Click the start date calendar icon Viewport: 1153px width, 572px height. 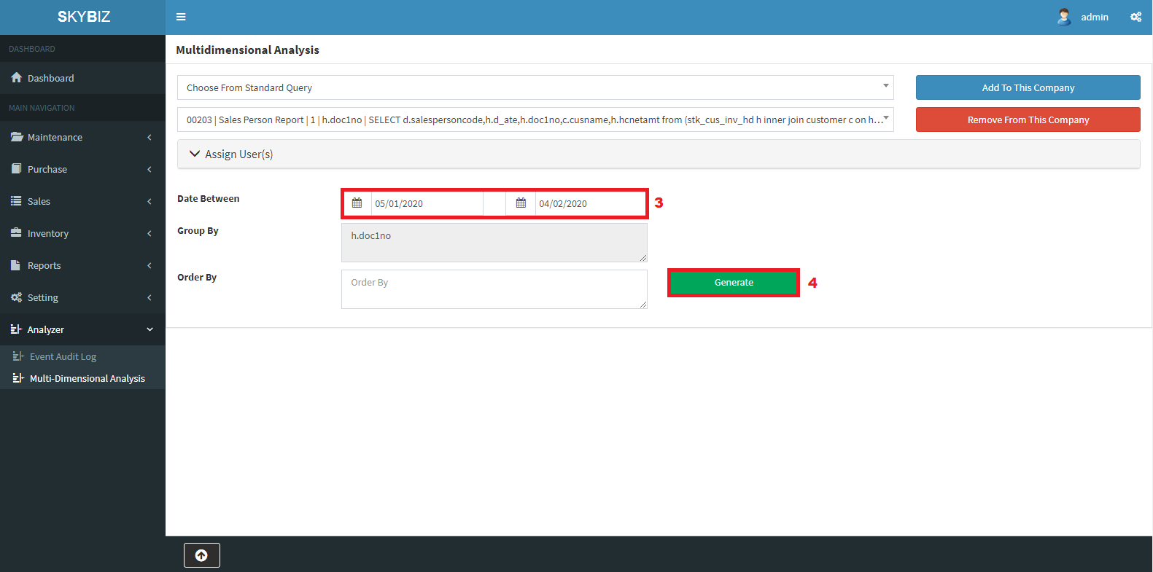(357, 203)
